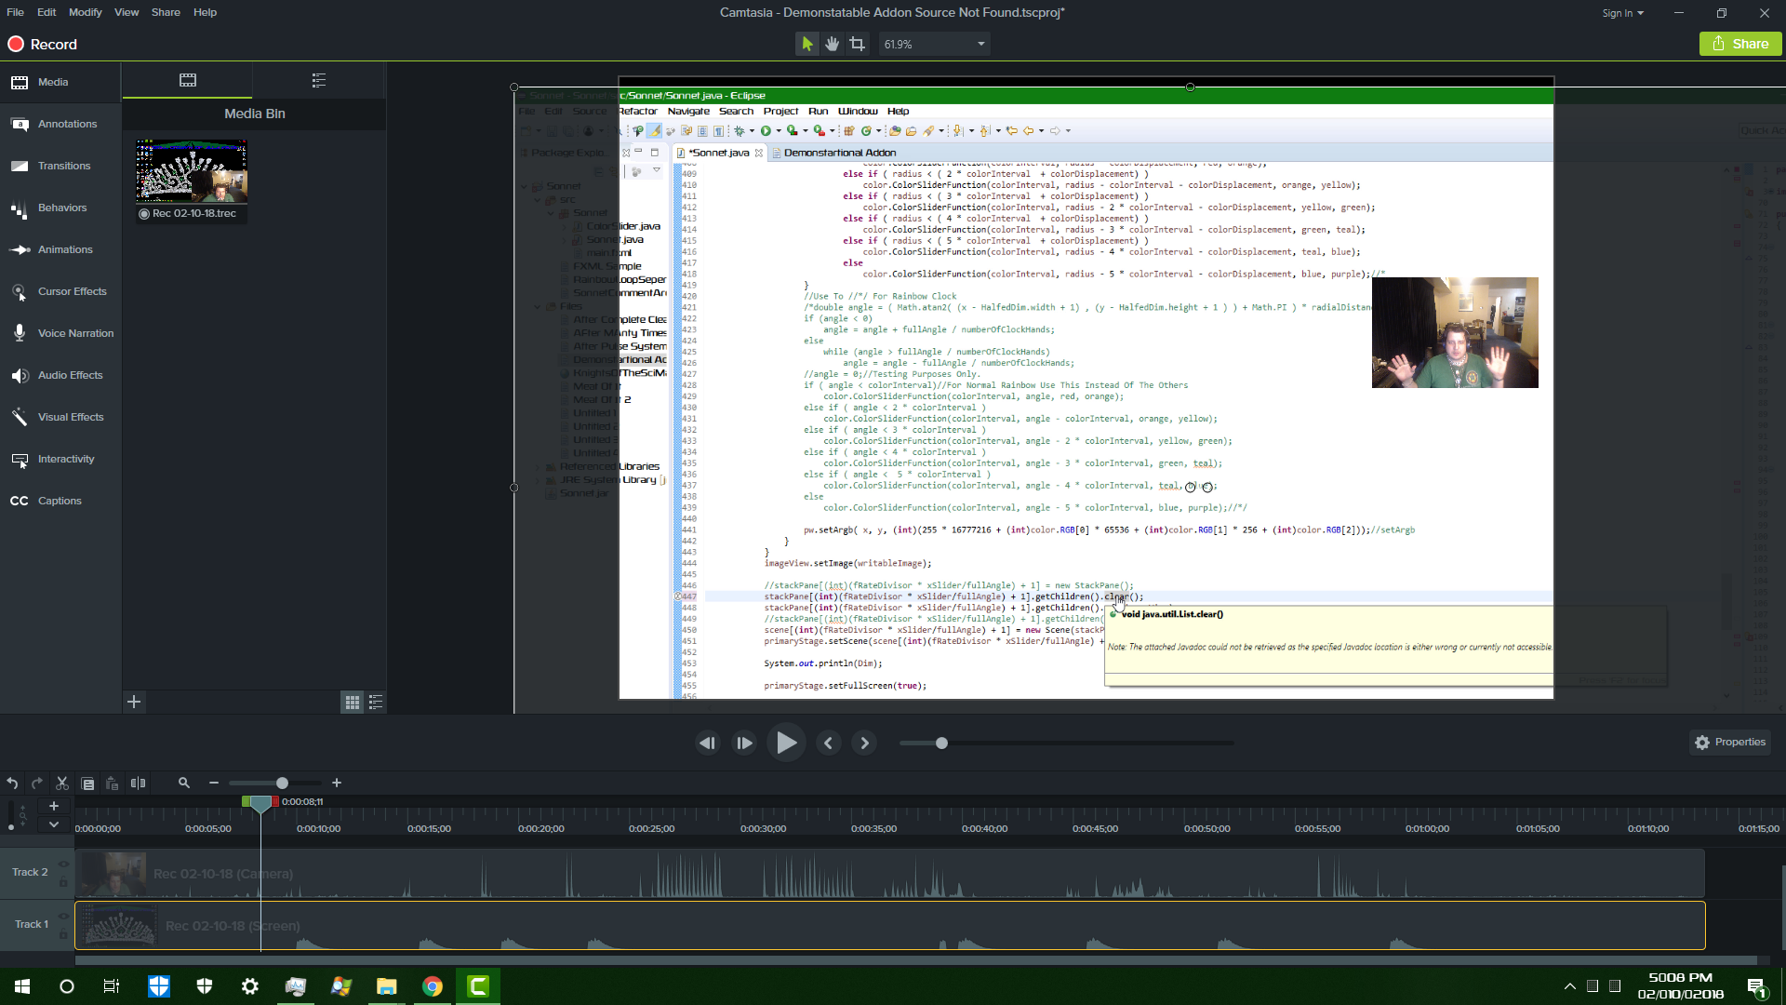Image resolution: width=1786 pixels, height=1005 pixels.
Task: Toggle Track 2 visibility eye icon
Action: (64, 864)
